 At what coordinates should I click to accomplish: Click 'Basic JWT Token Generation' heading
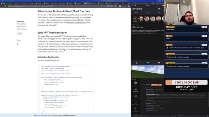click(52, 32)
